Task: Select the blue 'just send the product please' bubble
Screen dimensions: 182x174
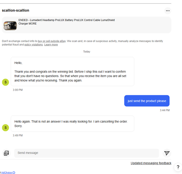Action: pyautogui.click(x=147, y=101)
